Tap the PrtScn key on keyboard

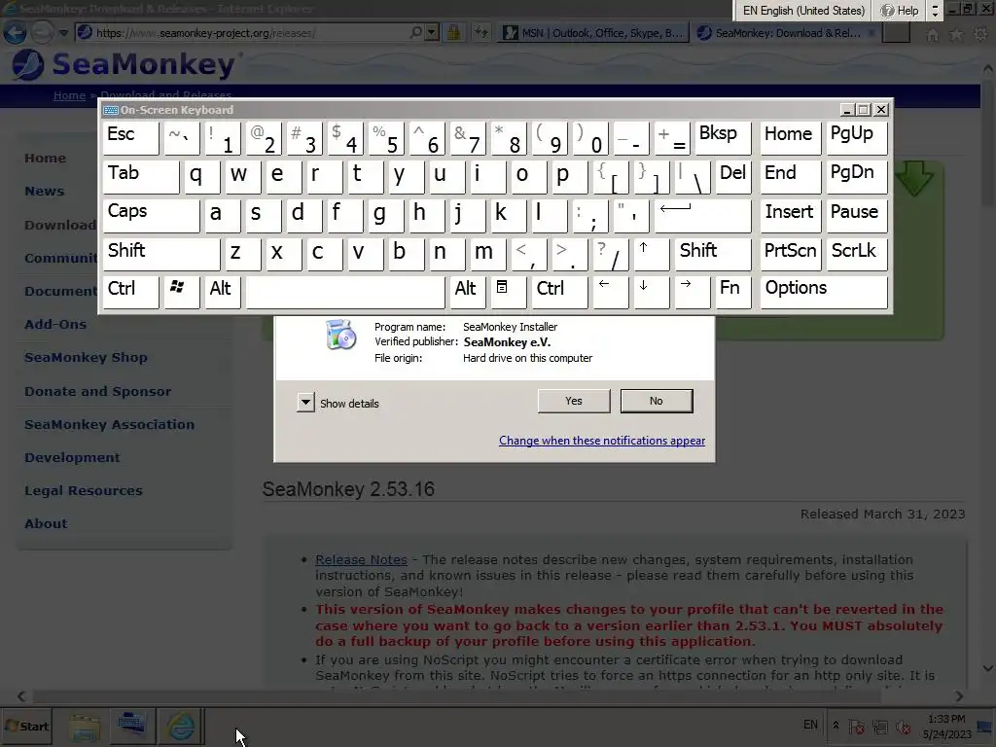tap(790, 254)
